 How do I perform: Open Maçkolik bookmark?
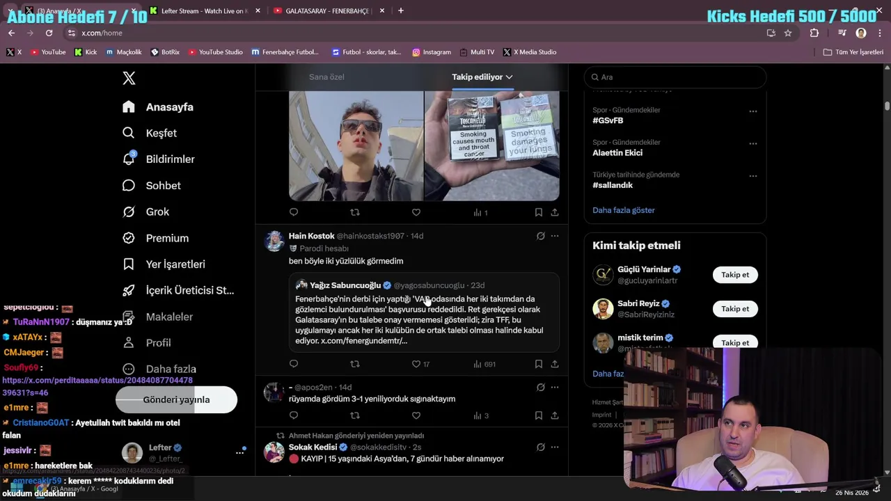coord(123,52)
